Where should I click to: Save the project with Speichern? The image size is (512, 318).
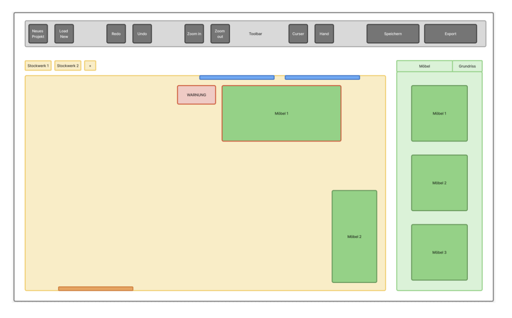(393, 34)
